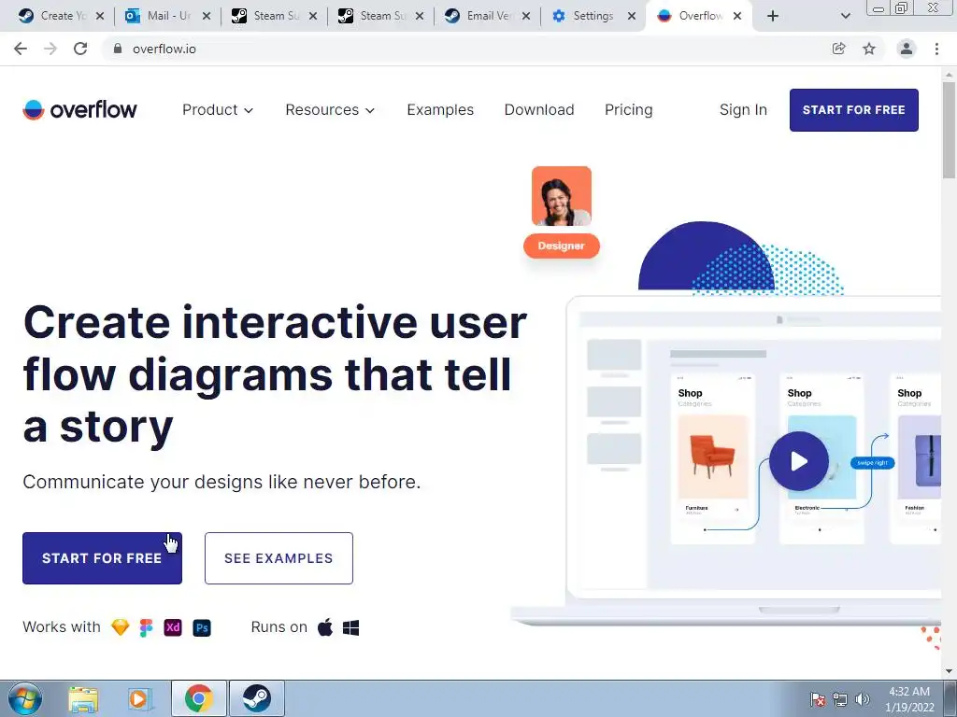Click the Photoshop Ps icon
This screenshot has height=717, width=957.
pyautogui.click(x=202, y=627)
